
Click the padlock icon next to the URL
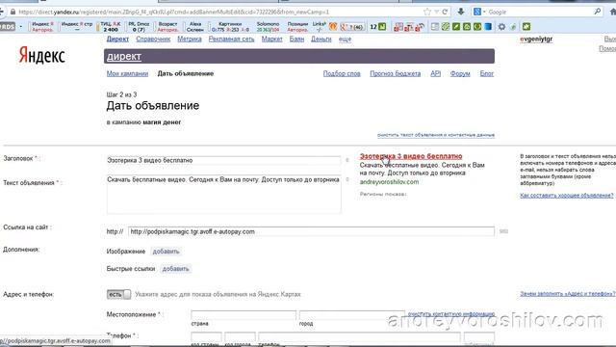coord(13,12)
